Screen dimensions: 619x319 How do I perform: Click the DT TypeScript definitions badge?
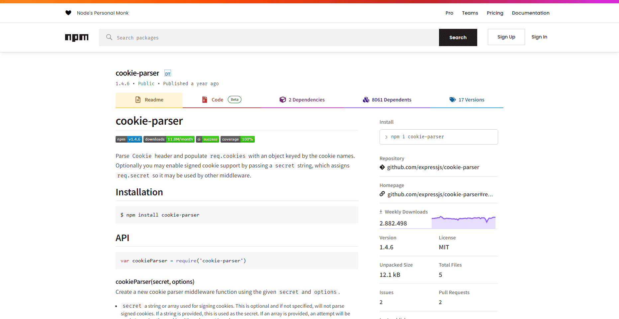pyautogui.click(x=168, y=74)
